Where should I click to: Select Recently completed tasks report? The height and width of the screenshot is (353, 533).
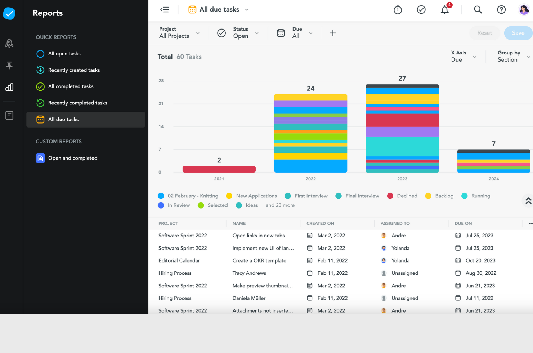[86, 103]
